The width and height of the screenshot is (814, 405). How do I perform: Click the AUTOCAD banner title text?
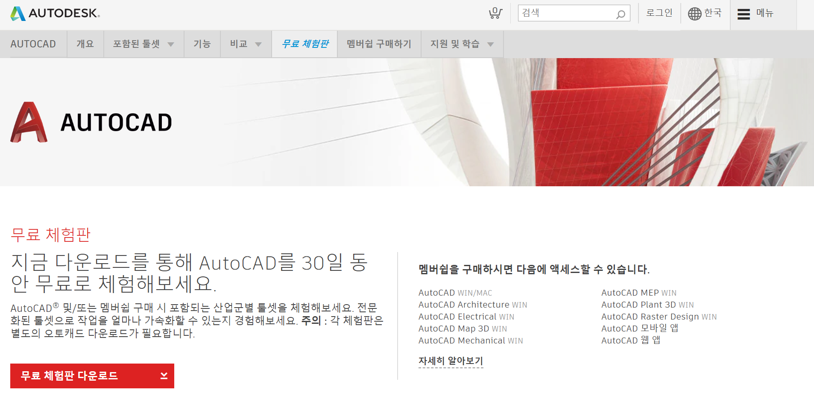point(116,123)
